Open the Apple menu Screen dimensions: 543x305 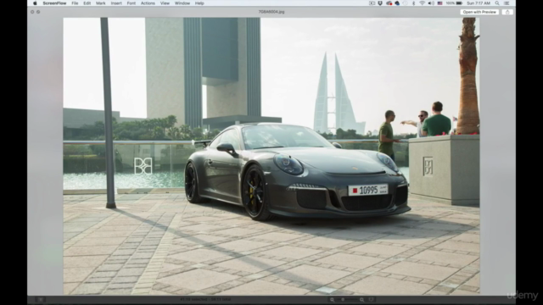[35, 3]
